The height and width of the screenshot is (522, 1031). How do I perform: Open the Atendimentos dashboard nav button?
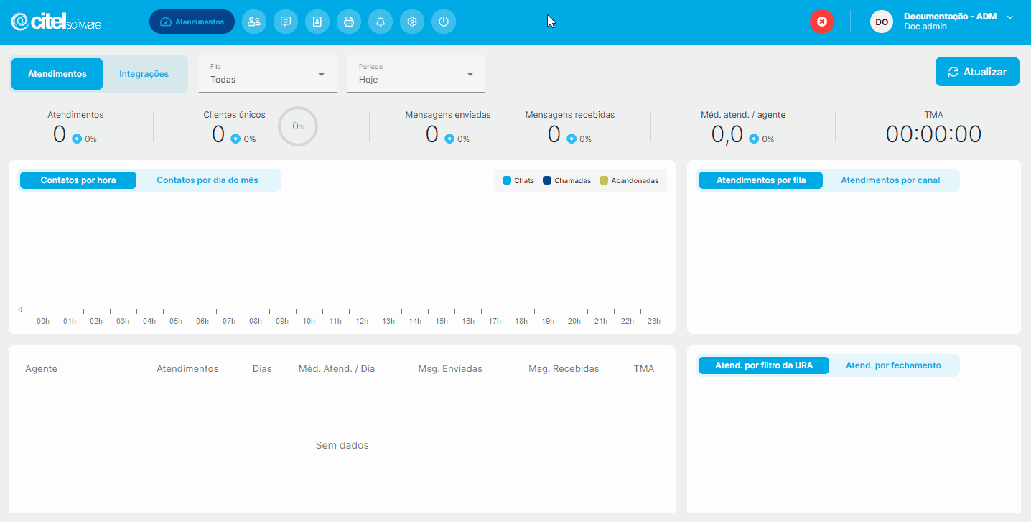pos(192,22)
